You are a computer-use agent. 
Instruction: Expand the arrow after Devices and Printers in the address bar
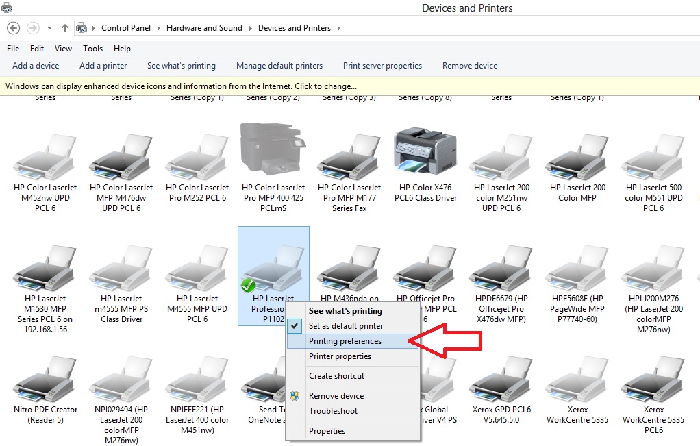pyautogui.click(x=339, y=28)
